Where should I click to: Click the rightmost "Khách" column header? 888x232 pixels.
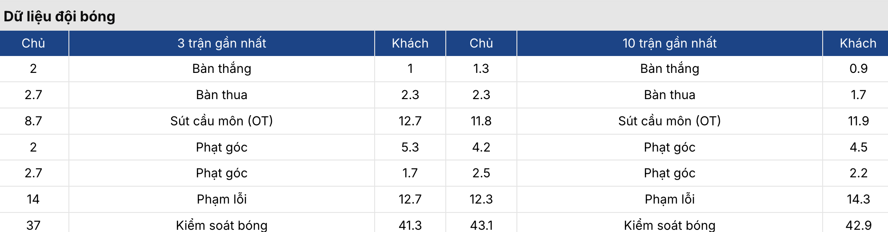click(858, 43)
